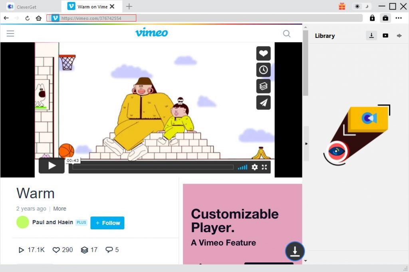
Task: Click the floating download button over the ad
Action: coord(295,251)
